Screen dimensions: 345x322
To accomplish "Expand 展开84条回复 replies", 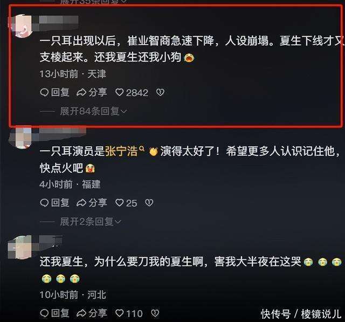I will point(93,111).
